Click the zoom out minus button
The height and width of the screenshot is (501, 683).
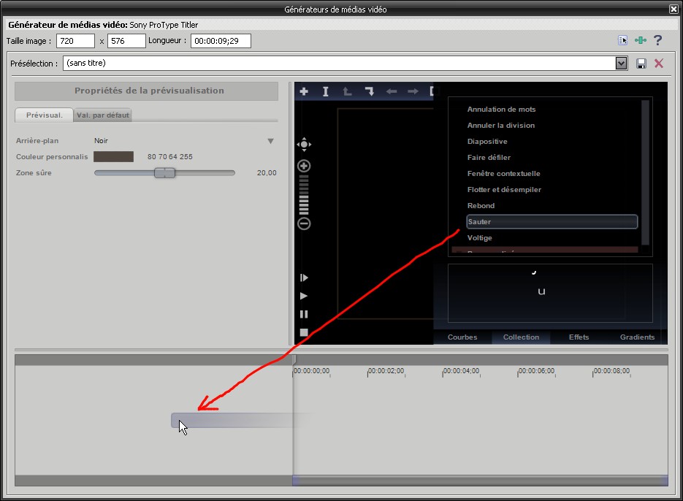(x=304, y=223)
